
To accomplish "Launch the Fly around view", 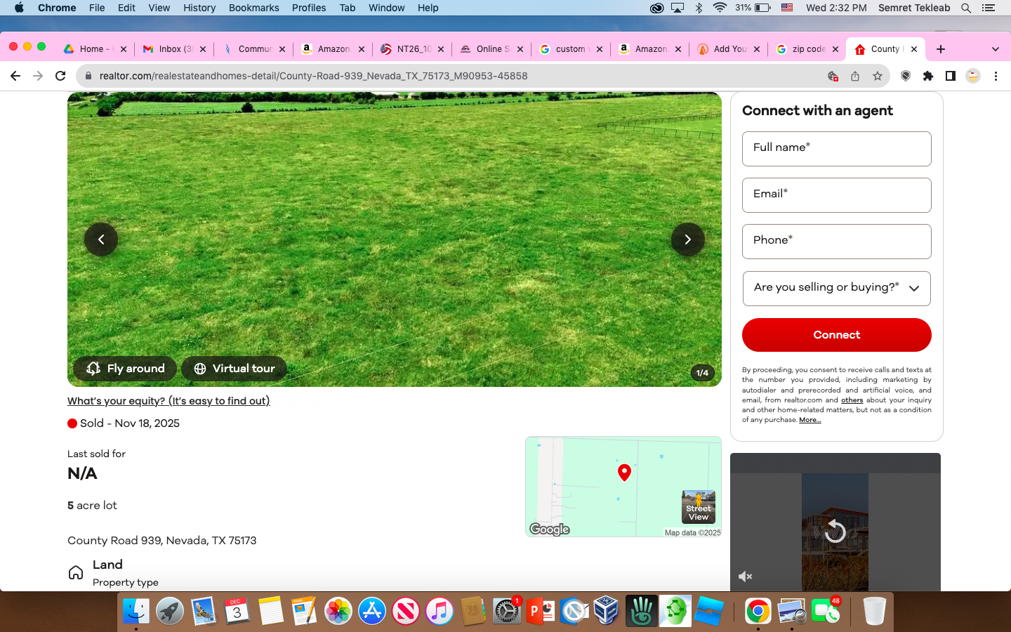I will point(126,369).
